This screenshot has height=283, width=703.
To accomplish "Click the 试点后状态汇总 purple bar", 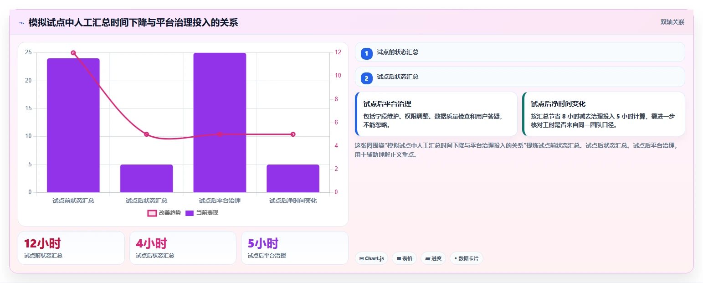I will point(146,178).
